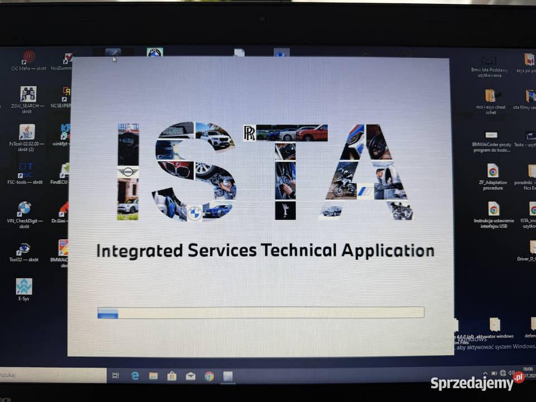Open ZF_Adaptation procedure Chrome document
Viewport: 536px width, 402px height.
click(x=492, y=171)
